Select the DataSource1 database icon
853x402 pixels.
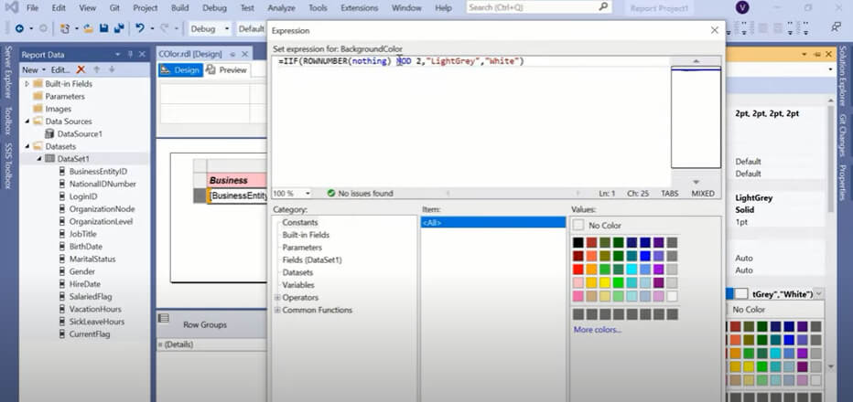point(49,133)
